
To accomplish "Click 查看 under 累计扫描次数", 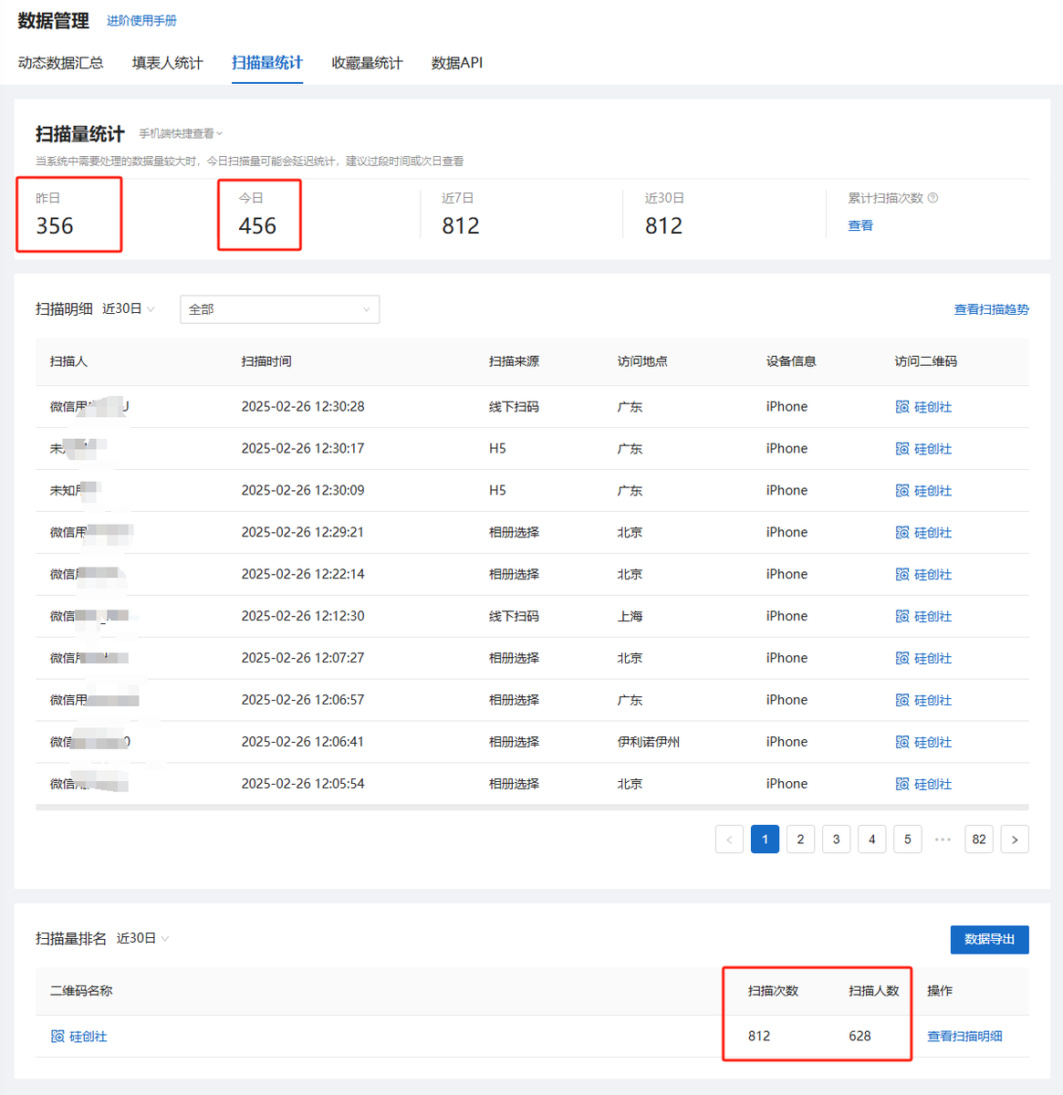I will pos(860,225).
